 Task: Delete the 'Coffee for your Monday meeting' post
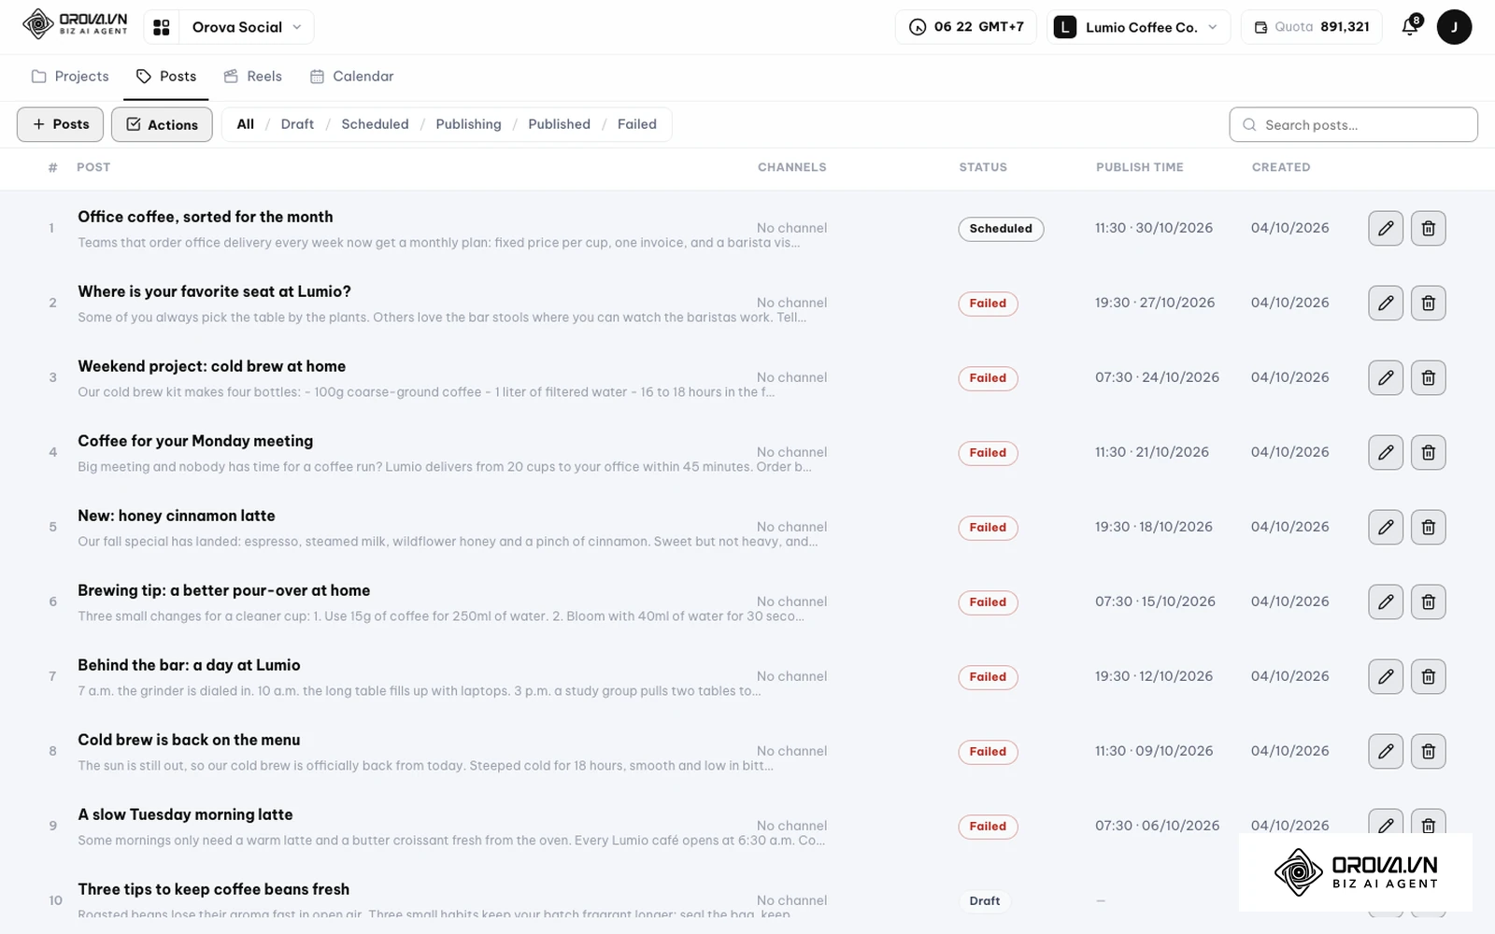pyautogui.click(x=1429, y=452)
